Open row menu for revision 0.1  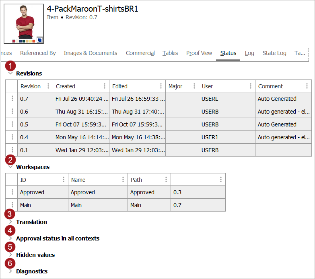(x=12, y=150)
